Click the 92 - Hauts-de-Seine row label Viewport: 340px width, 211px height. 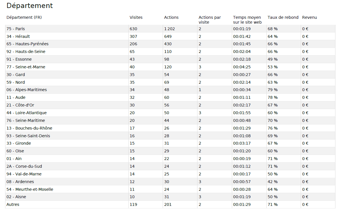point(26,52)
